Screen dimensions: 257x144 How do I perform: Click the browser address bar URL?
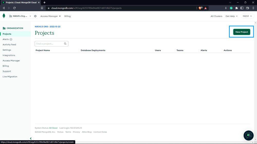coord(86,8)
